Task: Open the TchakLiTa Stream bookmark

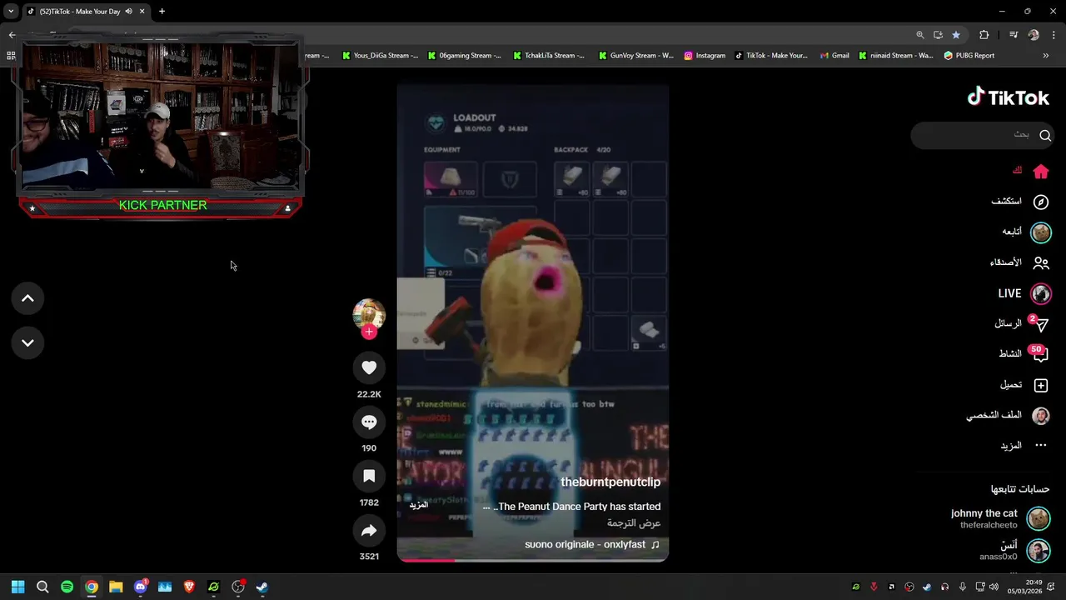Action: 549,56
